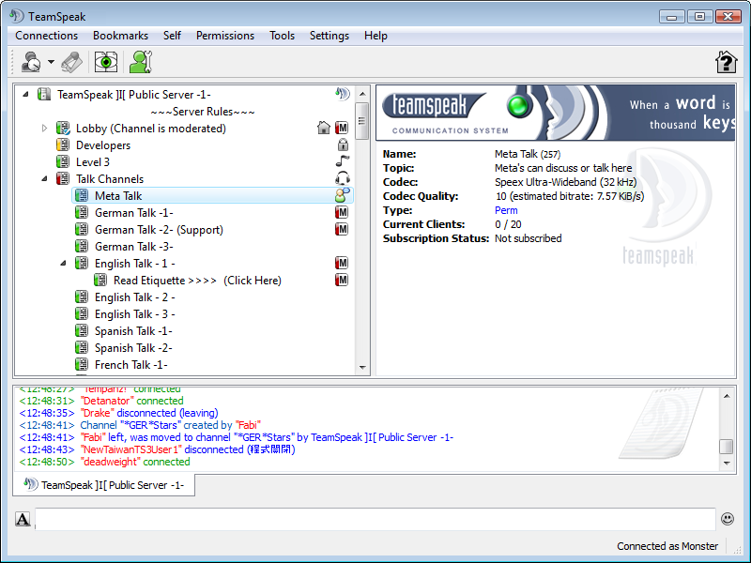Viewport: 751px width, 563px height.
Task: Collapse the Talk Channels tree node
Action: click(44, 178)
